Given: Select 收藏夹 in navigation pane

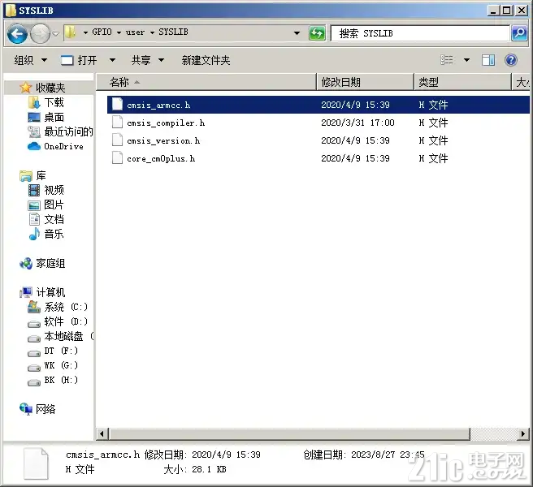Looking at the screenshot, I should click(x=50, y=88).
